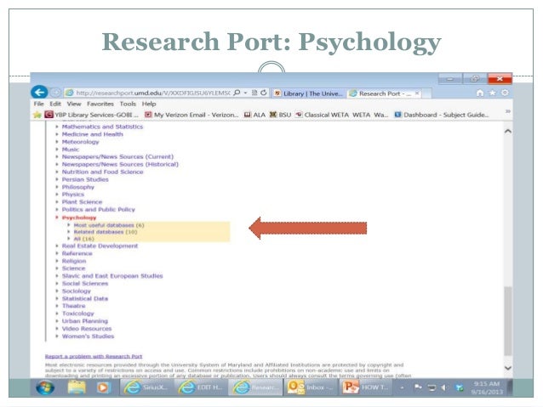Viewport: 543px width, 407px height.
Task: Expand Newspapers/News Sources (Current)
Action: 117,156
